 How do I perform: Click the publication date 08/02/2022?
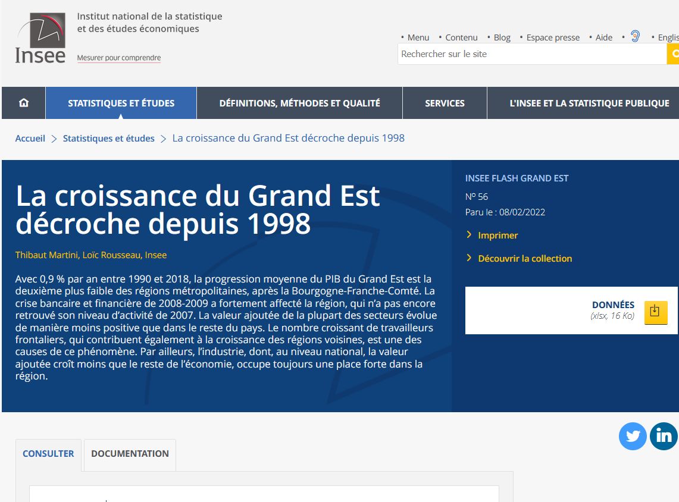point(522,212)
